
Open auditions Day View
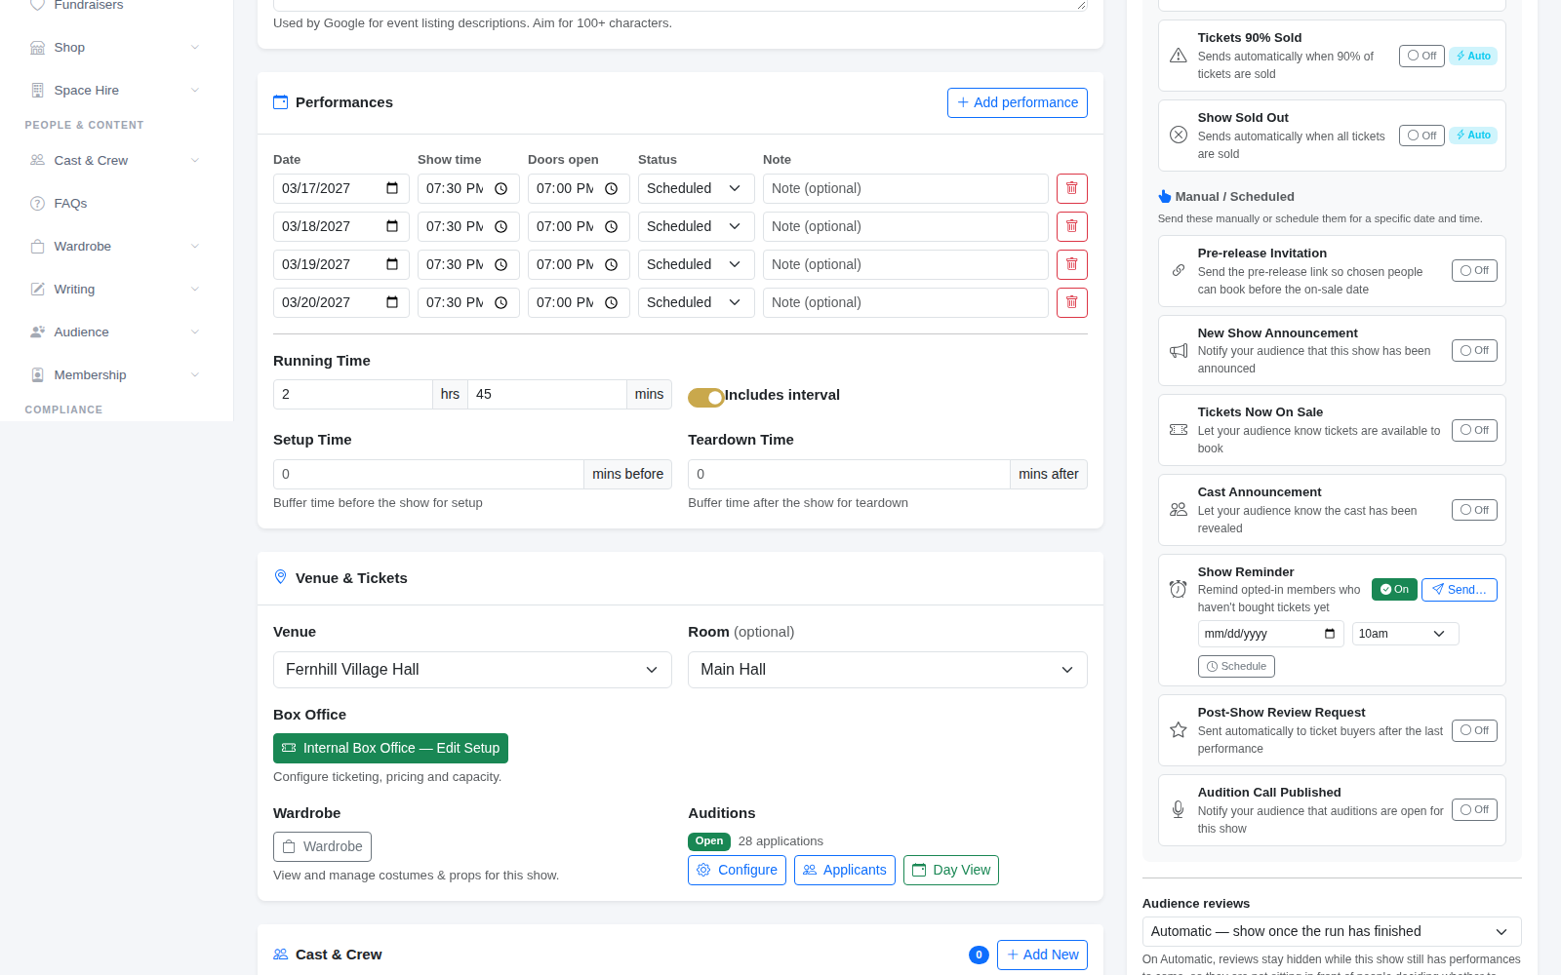951,870
